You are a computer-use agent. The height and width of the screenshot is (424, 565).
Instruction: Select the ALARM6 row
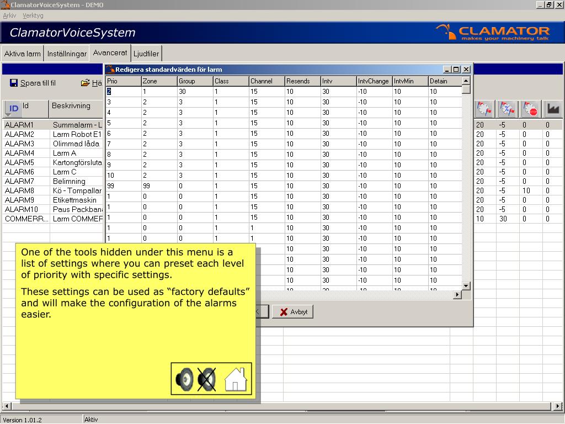(53, 172)
